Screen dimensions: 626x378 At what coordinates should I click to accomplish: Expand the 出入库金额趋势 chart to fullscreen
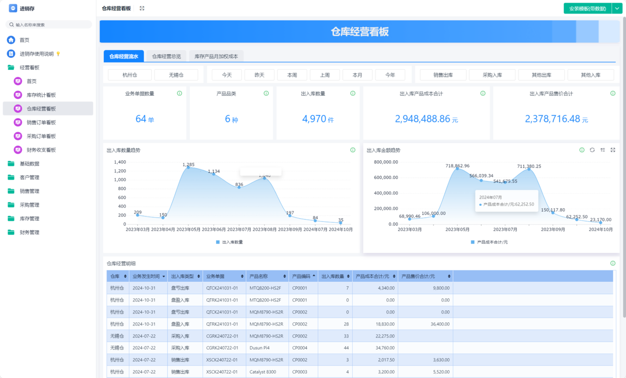click(613, 150)
